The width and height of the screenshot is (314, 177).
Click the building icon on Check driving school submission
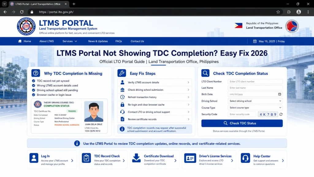click(122, 90)
